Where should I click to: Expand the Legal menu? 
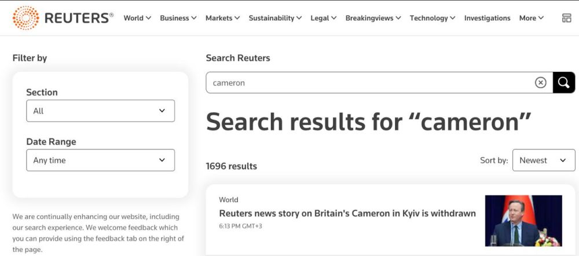coord(323,18)
